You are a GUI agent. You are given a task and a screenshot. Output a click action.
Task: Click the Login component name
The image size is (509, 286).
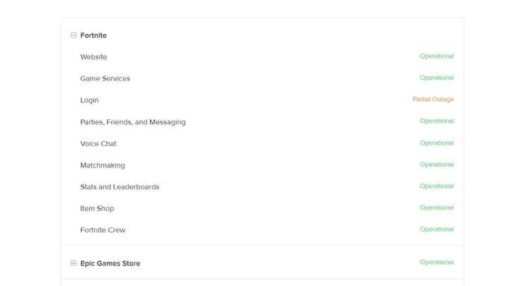coord(89,100)
